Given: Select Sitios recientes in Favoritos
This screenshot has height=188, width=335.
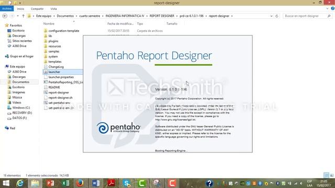Looking at the screenshot, I should tap(22, 41).
